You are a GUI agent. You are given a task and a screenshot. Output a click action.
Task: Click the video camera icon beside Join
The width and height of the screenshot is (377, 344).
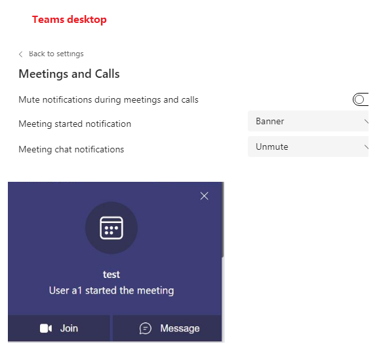point(46,328)
